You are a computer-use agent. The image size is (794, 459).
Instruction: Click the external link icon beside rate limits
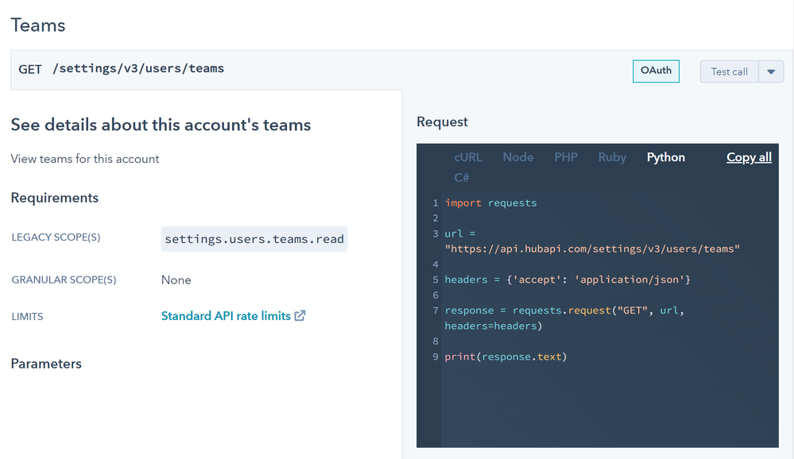pos(300,316)
